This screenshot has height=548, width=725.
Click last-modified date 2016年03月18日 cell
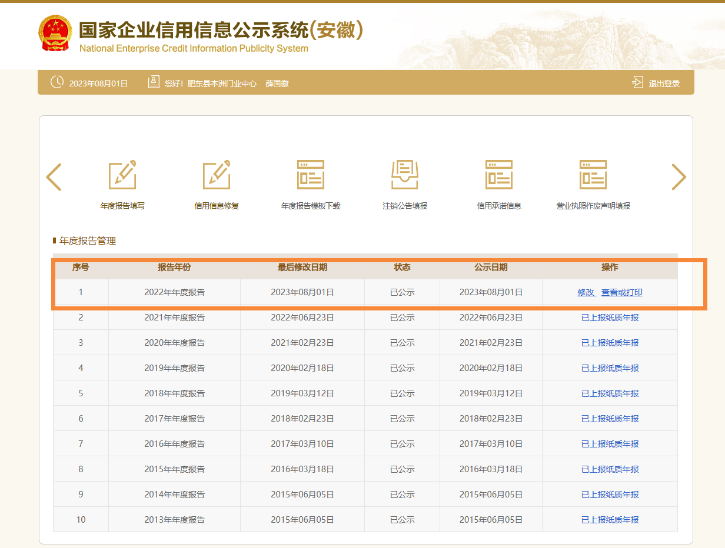click(302, 469)
